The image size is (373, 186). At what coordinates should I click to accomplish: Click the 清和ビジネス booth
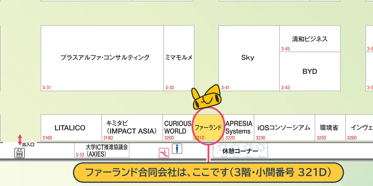310,39
